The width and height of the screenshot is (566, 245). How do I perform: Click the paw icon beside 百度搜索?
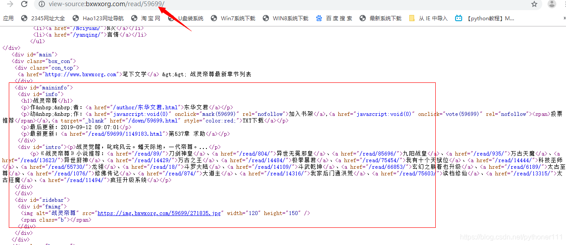[x=319, y=19]
